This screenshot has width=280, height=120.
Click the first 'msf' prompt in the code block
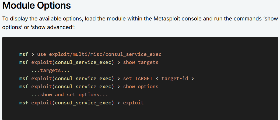[24, 54]
